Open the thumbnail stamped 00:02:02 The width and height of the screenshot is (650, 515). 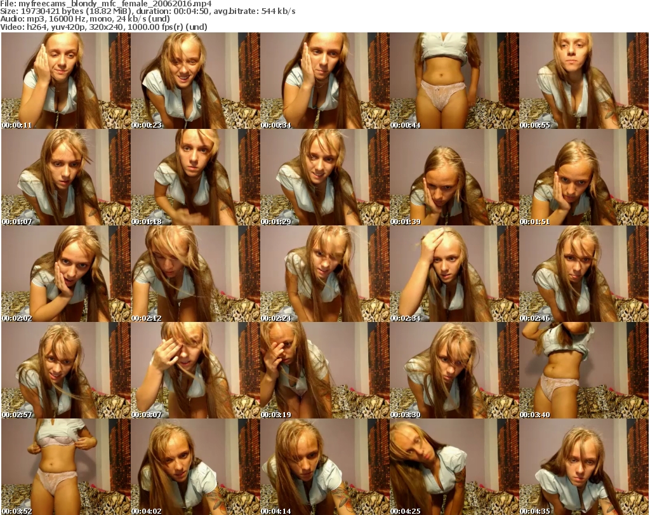point(66,274)
